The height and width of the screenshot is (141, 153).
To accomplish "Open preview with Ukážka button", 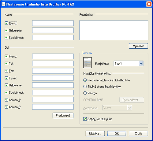I will pyautogui.click(x=95, y=134).
